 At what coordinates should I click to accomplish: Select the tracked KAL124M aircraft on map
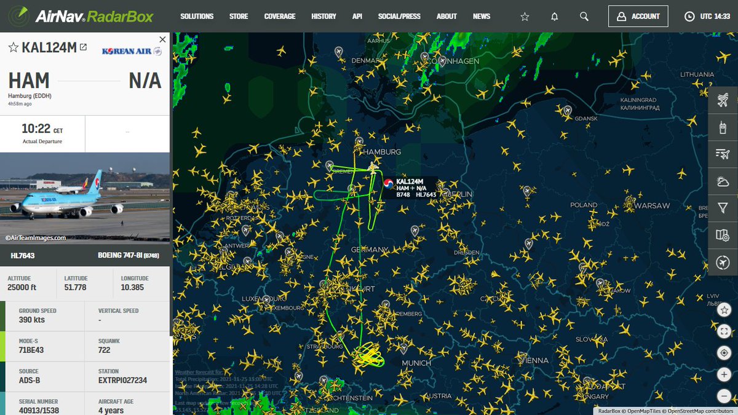373,168
